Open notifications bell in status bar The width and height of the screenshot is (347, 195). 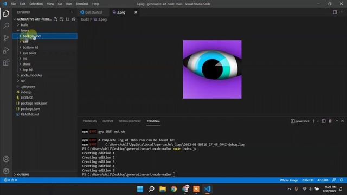342,180
